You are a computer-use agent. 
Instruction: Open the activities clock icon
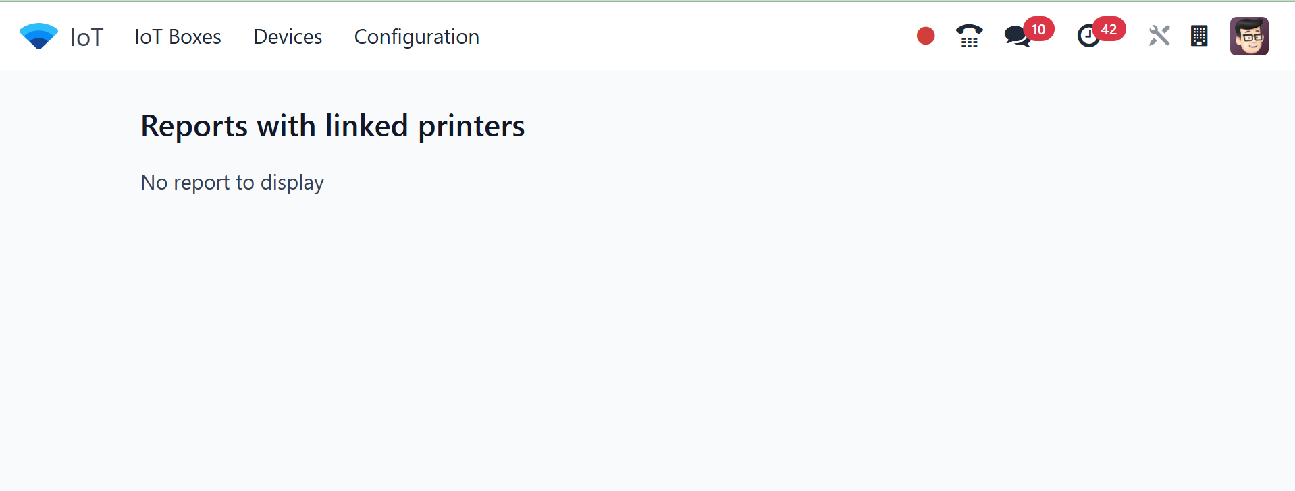click(1088, 36)
